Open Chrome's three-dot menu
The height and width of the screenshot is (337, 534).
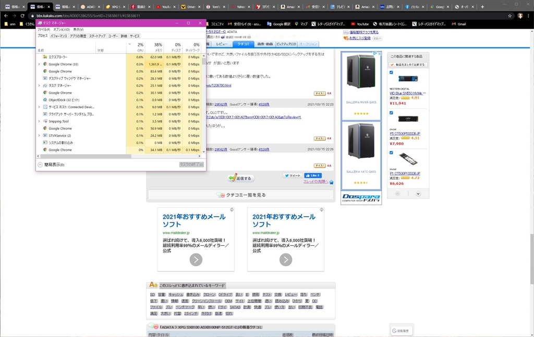tap(529, 16)
